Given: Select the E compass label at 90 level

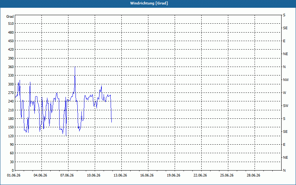Looking at the screenshot, I should pos(284,145).
